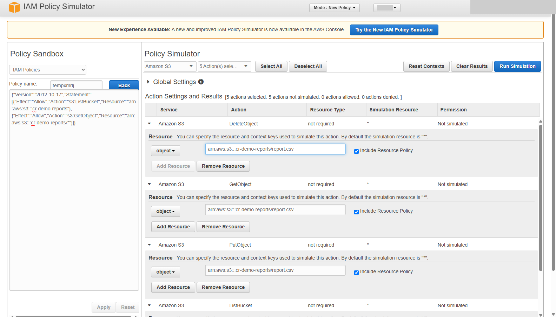This screenshot has height=317, width=556.
Task: Open the IAM Policies select box
Action: pyautogui.click(x=48, y=70)
